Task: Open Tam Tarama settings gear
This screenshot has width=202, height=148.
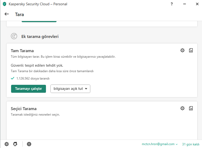Action: tap(182, 50)
